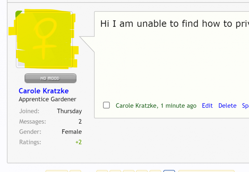Click the Female gender value
Screen dimensions: 249x172
tap(72, 132)
